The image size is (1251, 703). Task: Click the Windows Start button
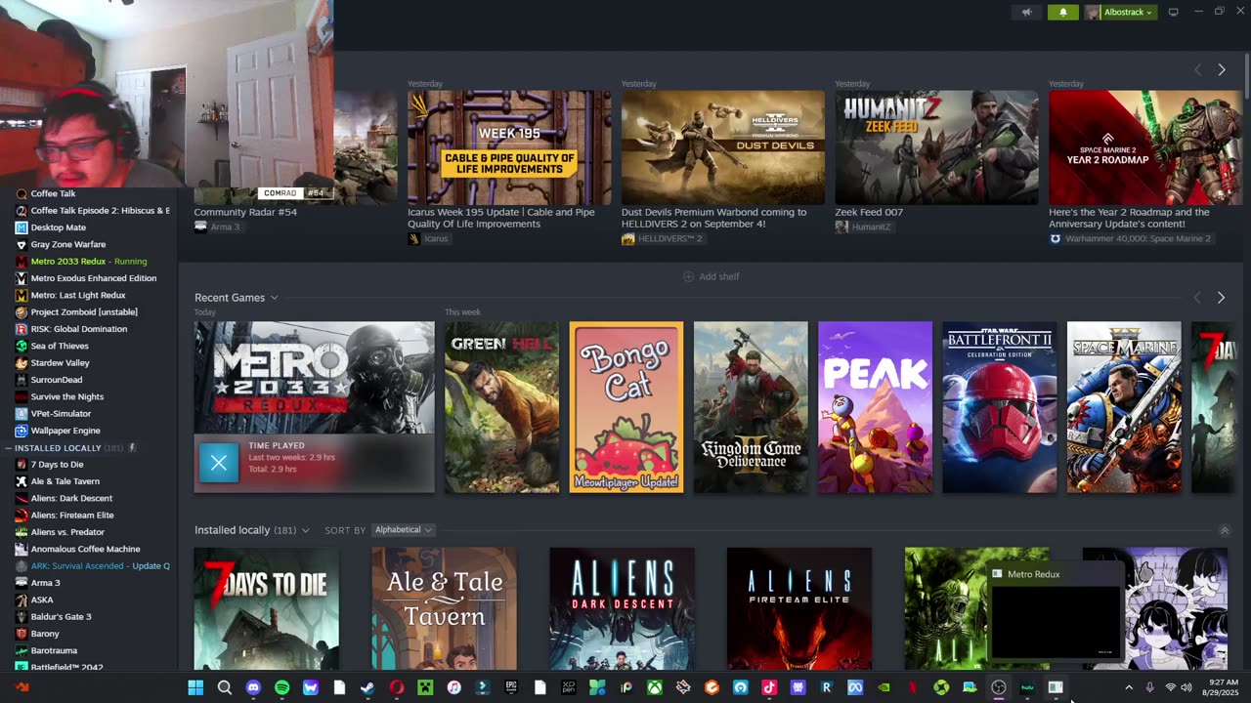pyautogui.click(x=195, y=687)
